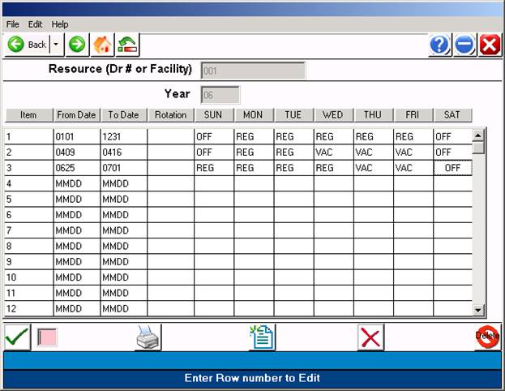Open the Back history dropdown arrow
505x391 pixels.
click(x=56, y=45)
